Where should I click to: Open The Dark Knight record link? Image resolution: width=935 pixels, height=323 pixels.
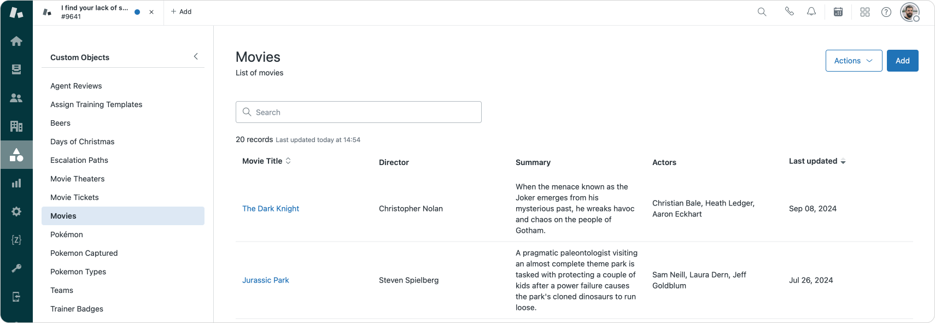[x=271, y=209]
